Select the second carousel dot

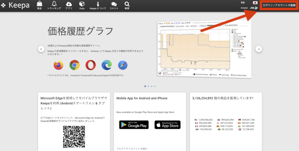pyautogui.click(x=148, y=86)
